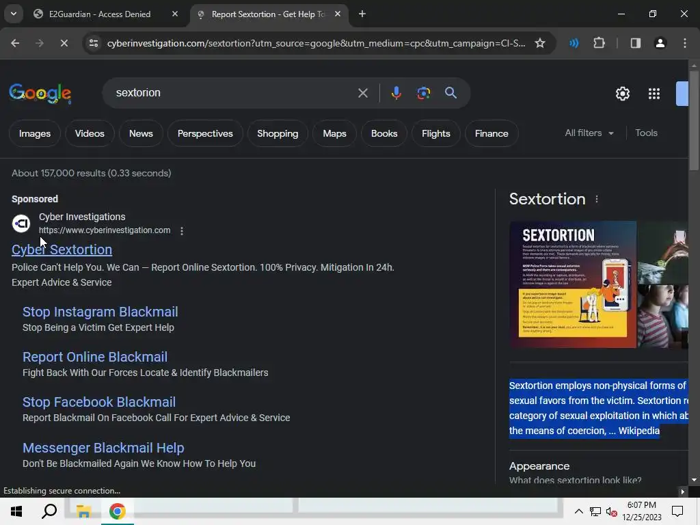Viewport: 700px width, 525px height.
Task: Open Google quick settings gear
Action: tap(623, 93)
